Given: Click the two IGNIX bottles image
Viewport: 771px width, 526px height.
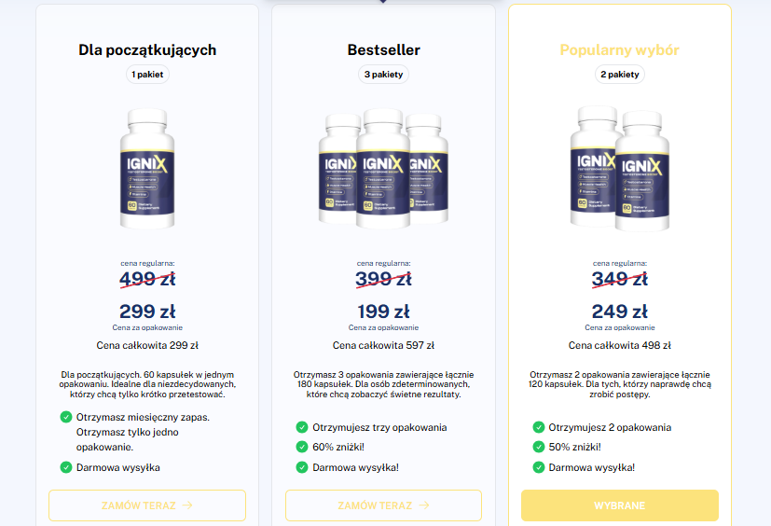Looking at the screenshot, I should coord(619,169).
